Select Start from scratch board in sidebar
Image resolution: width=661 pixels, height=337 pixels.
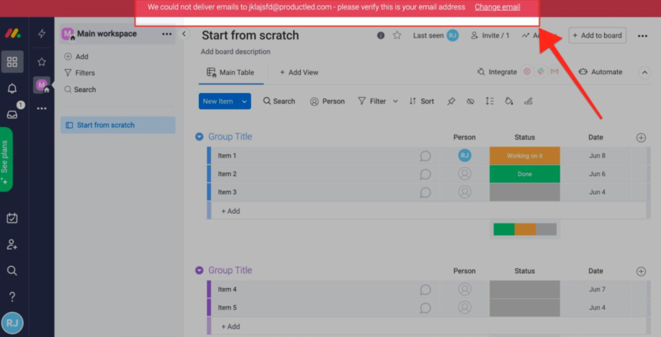coord(106,125)
